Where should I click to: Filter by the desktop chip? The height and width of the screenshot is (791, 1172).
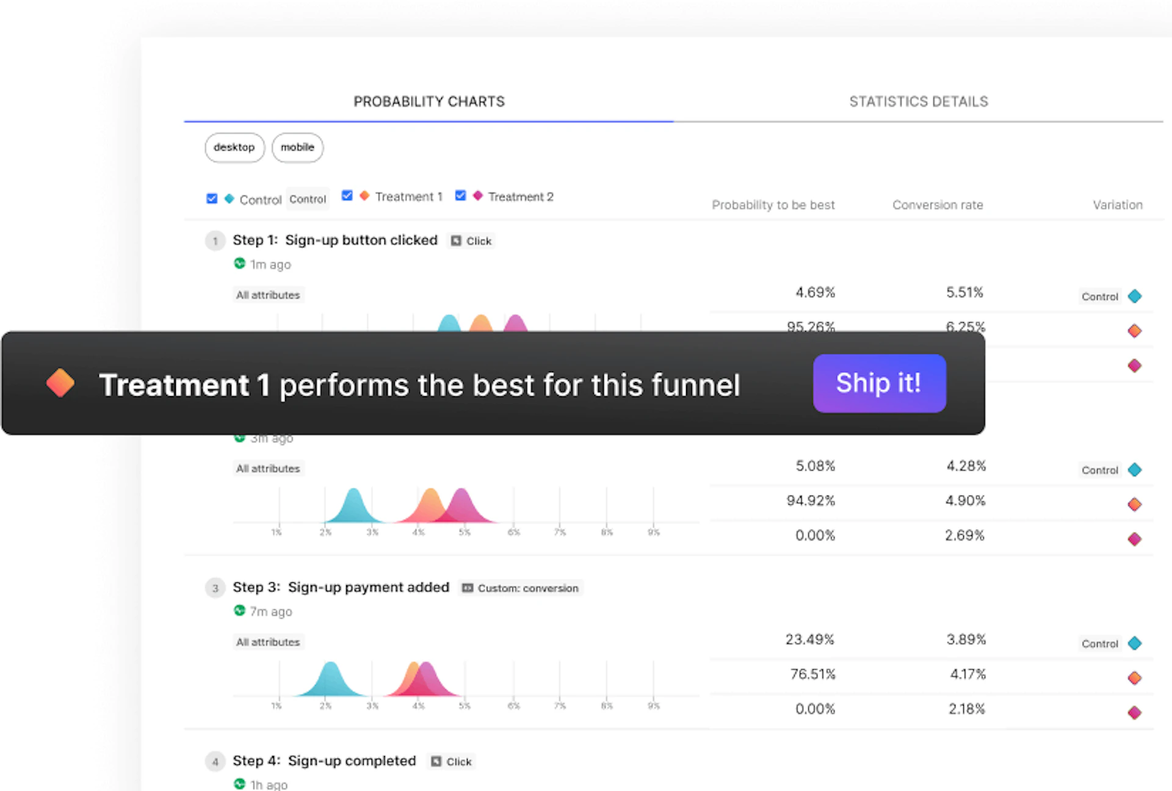point(234,148)
